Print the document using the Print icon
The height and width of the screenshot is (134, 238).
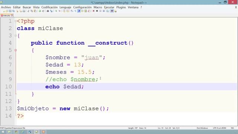(24, 11)
